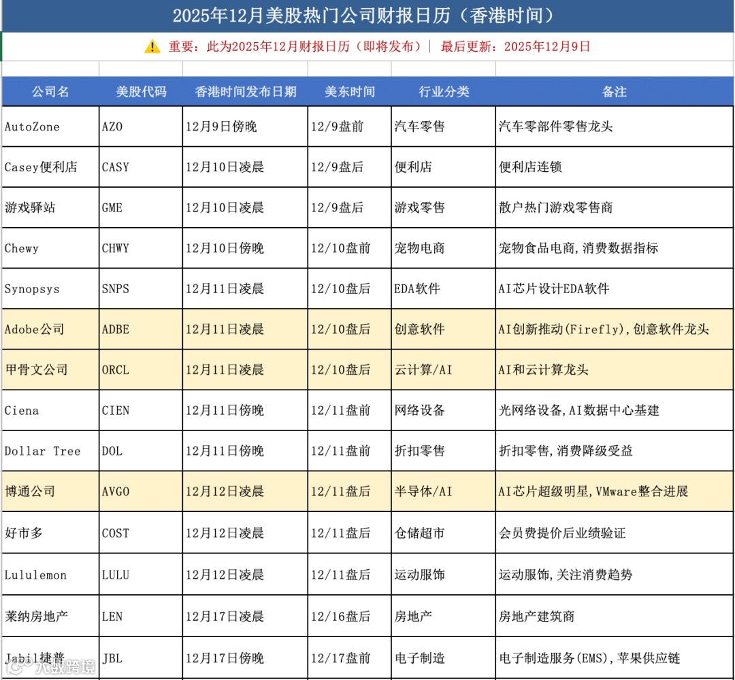Select the 'SNPS' ticker cell

click(x=141, y=288)
